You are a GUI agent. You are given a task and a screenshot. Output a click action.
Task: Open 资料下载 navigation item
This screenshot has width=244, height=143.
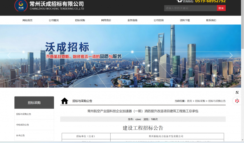tap(185, 20)
